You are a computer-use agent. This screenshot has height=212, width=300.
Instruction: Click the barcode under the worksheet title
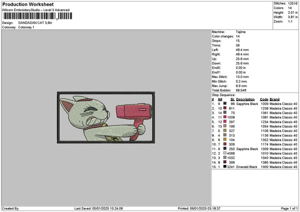pos(37,16)
